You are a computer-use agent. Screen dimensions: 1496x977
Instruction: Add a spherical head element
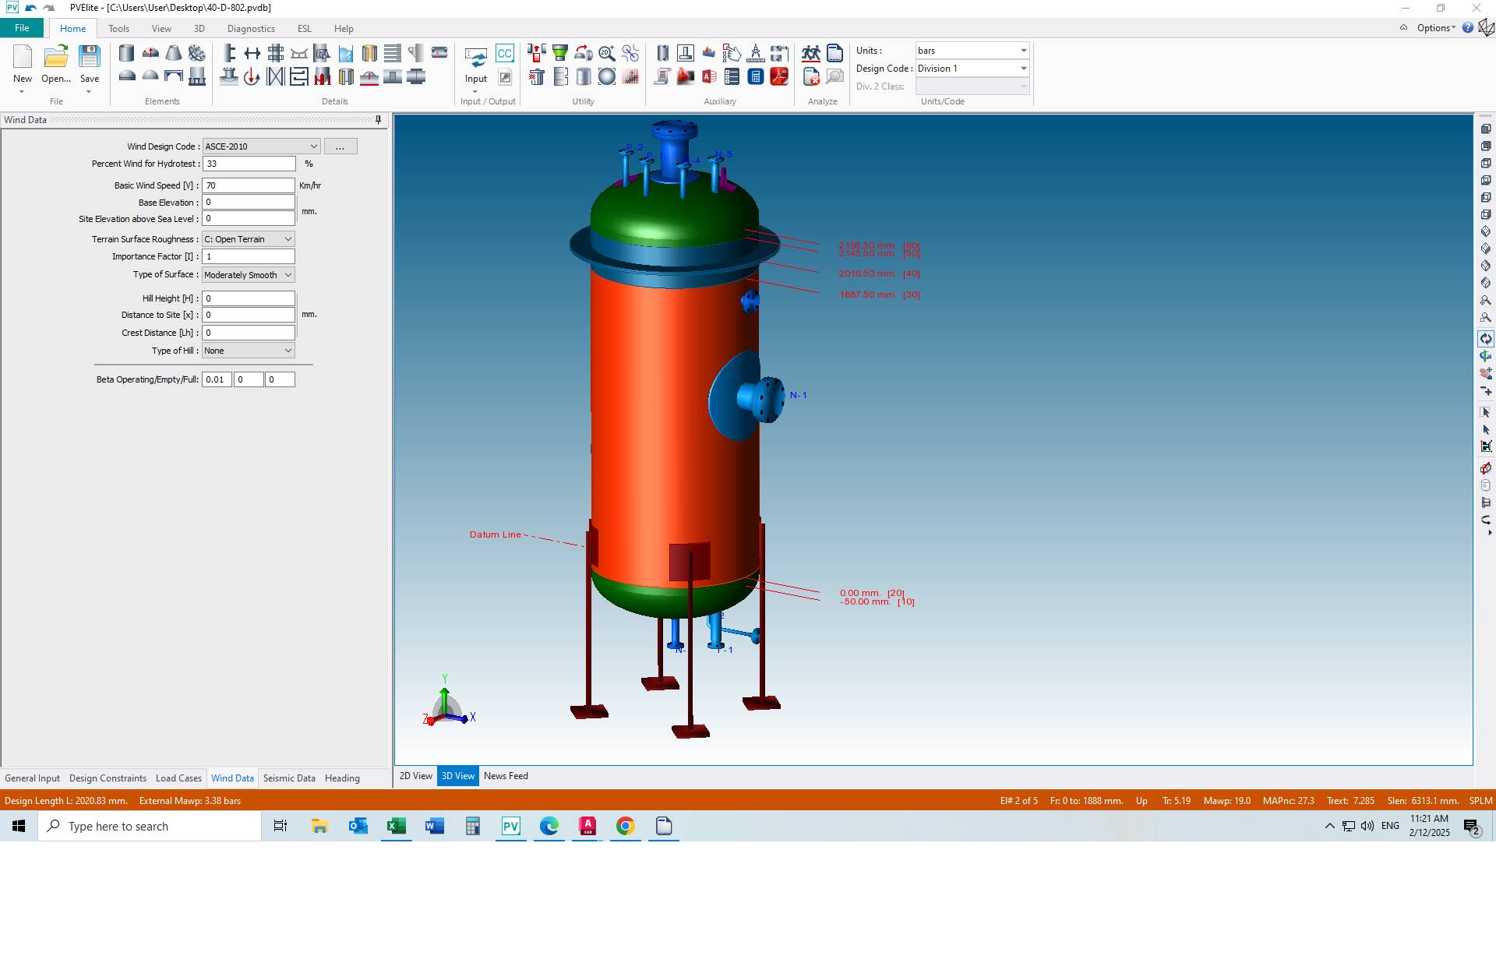point(150,76)
